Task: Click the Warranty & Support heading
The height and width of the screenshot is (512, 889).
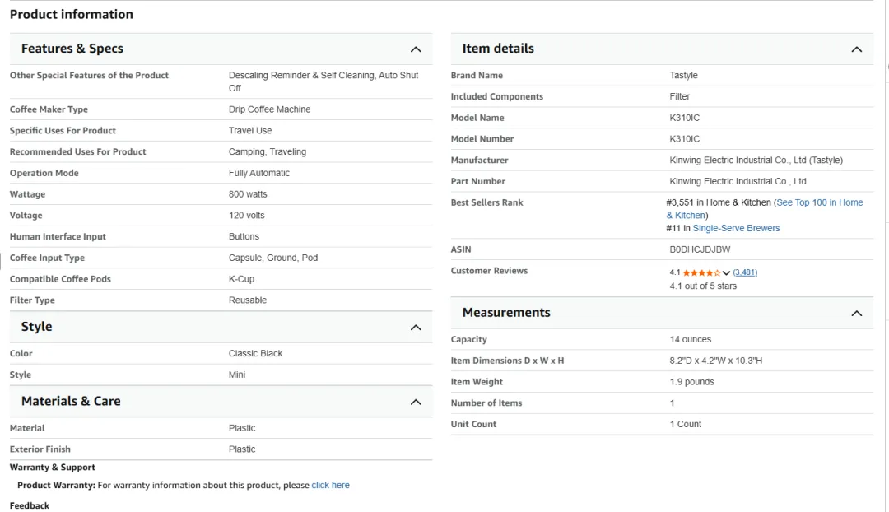Action: [52, 468]
